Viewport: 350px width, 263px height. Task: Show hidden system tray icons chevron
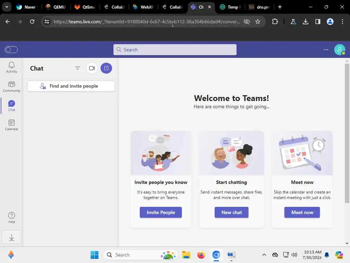(x=264, y=255)
